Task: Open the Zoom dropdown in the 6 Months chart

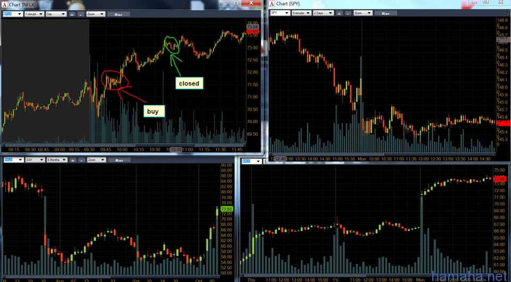Action: click(x=96, y=160)
